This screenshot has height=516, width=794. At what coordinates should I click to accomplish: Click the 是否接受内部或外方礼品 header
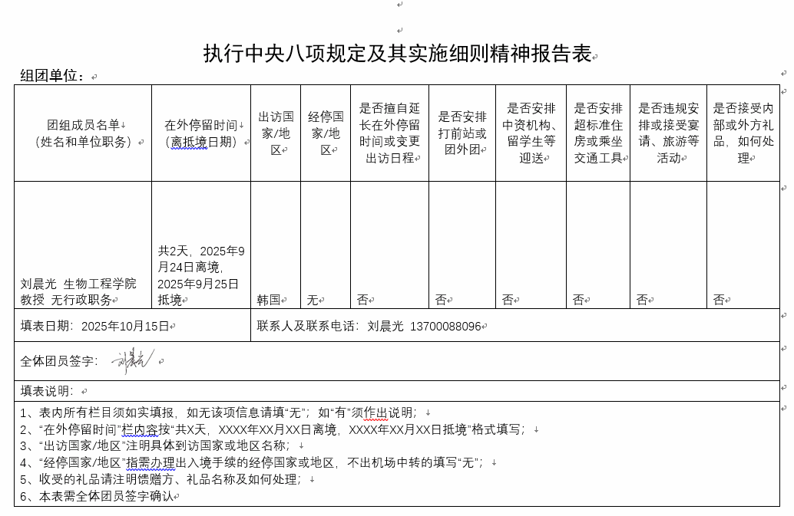[743, 133]
